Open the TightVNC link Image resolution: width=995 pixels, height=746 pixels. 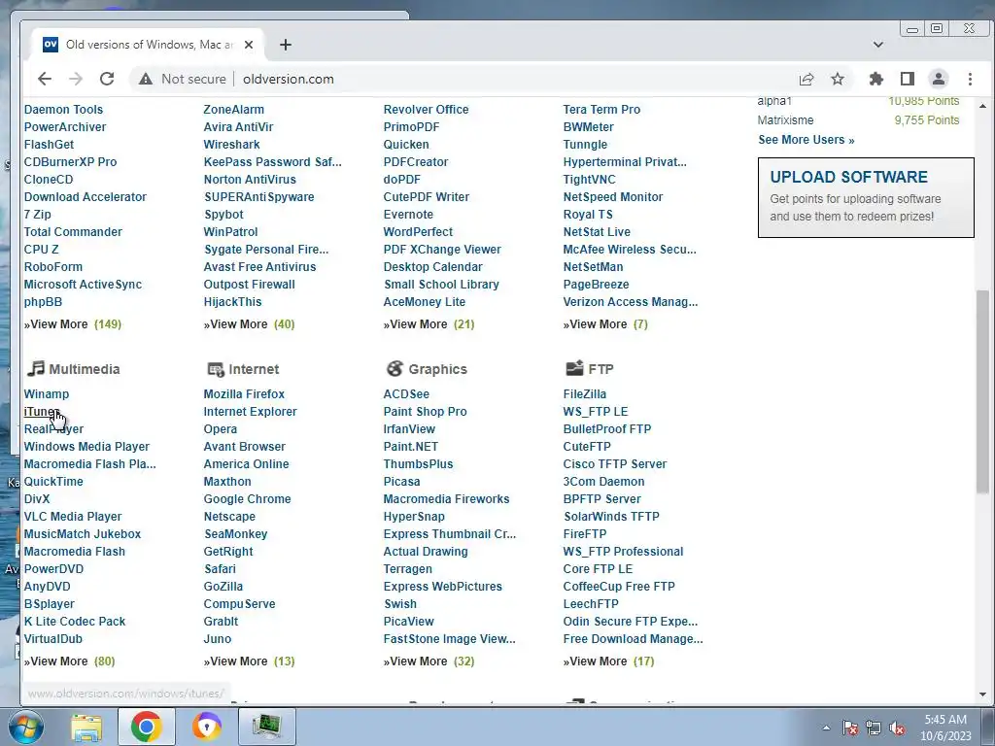[589, 180]
